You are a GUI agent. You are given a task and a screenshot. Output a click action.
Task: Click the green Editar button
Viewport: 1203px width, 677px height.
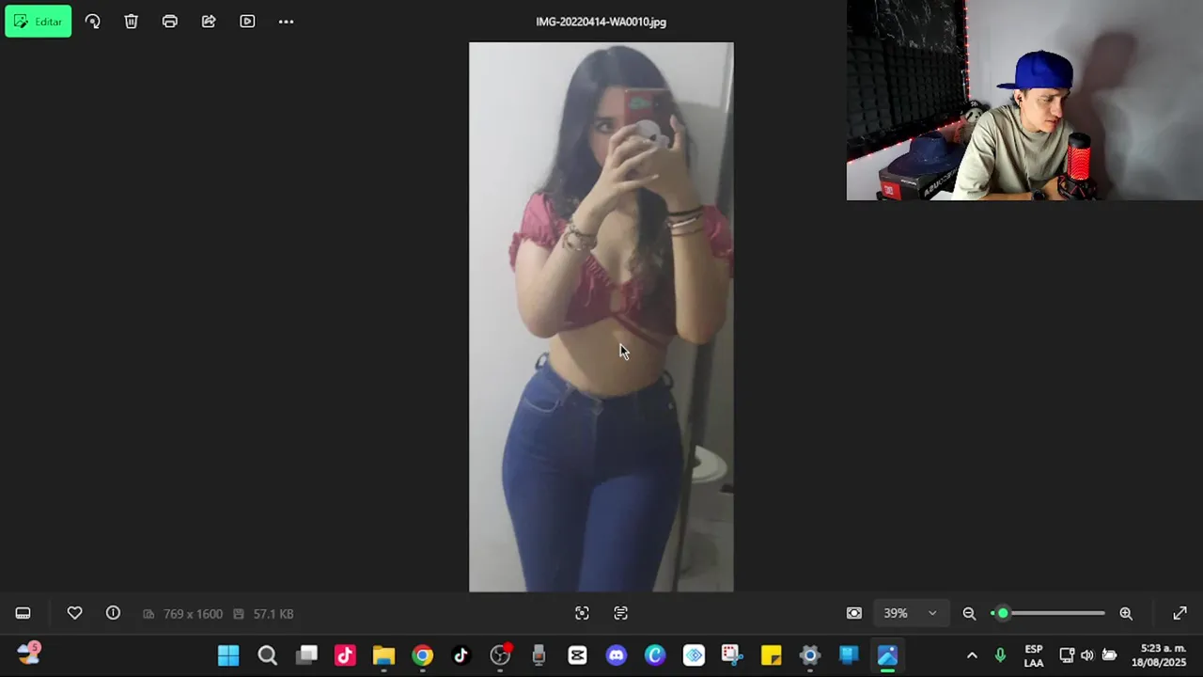[38, 22]
